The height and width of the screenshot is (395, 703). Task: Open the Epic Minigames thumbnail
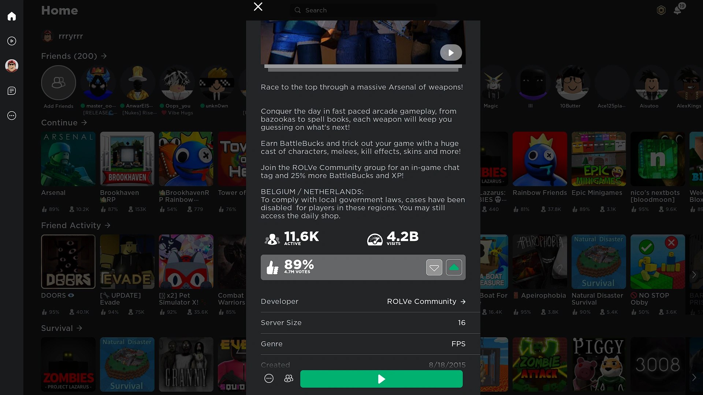(x=598, y=159)
